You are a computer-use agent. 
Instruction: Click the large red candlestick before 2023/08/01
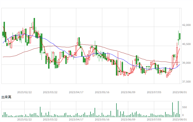click(x=177, y=56)
